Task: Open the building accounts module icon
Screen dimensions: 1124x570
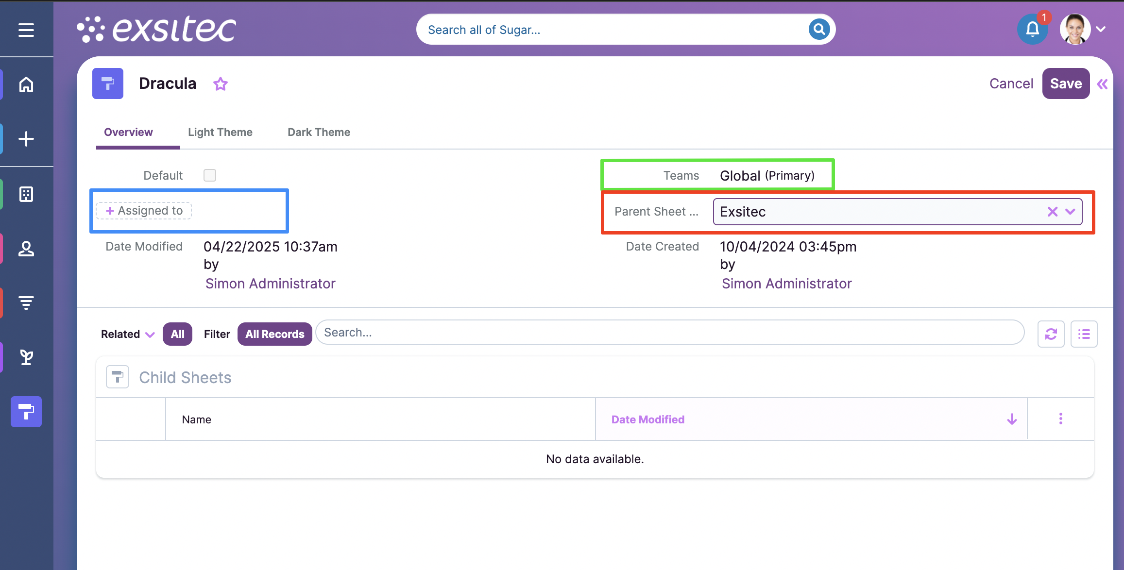Action: pos(26,194)
